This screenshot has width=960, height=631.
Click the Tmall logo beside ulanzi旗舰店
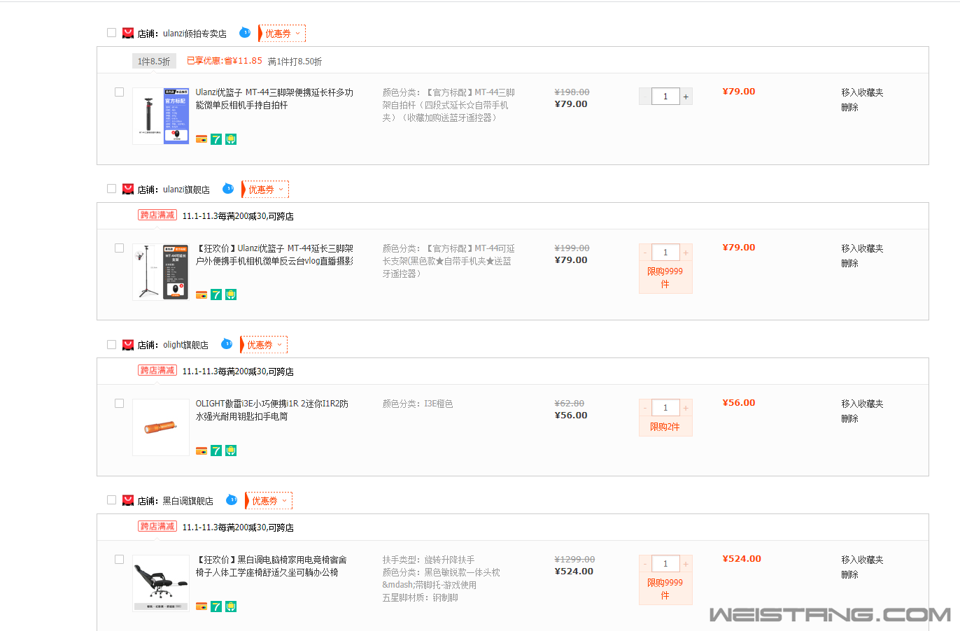[x=128, y=189]
